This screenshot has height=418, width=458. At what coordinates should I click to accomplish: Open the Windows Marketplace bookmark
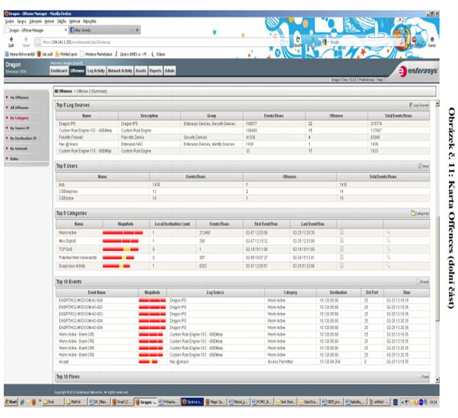[x=96, y=54]
